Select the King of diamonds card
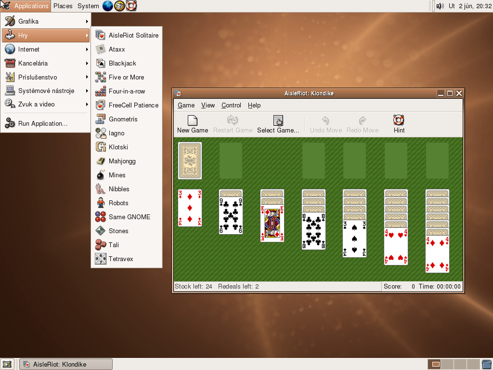Screen dimensions: 493x370 coord(272,224)
